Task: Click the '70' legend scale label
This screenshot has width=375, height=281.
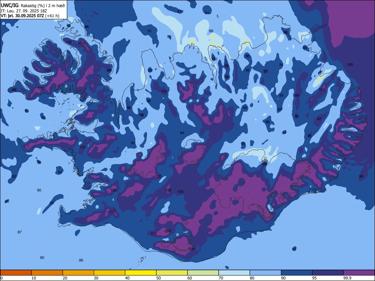Action: [221, 278]
